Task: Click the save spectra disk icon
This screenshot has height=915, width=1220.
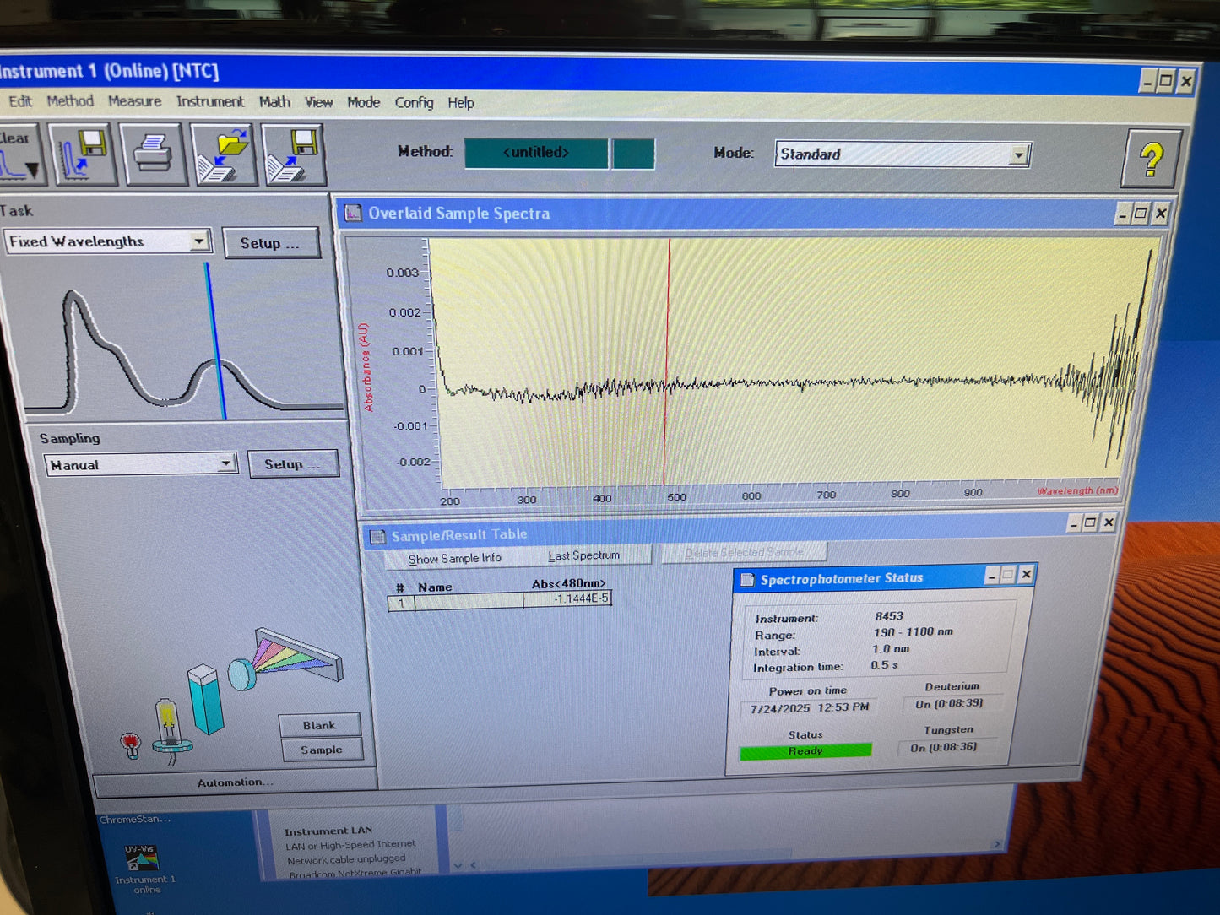Action: tap(84, 154)
